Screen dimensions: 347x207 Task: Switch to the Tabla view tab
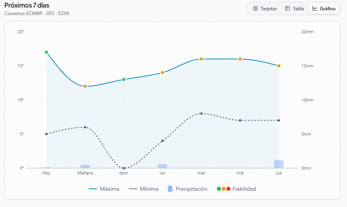pyautogui.click(x=294, y=8)
